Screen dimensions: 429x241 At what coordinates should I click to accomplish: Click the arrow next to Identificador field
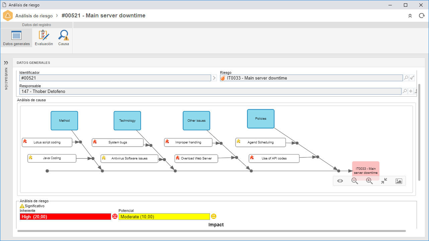click(214, 78)
